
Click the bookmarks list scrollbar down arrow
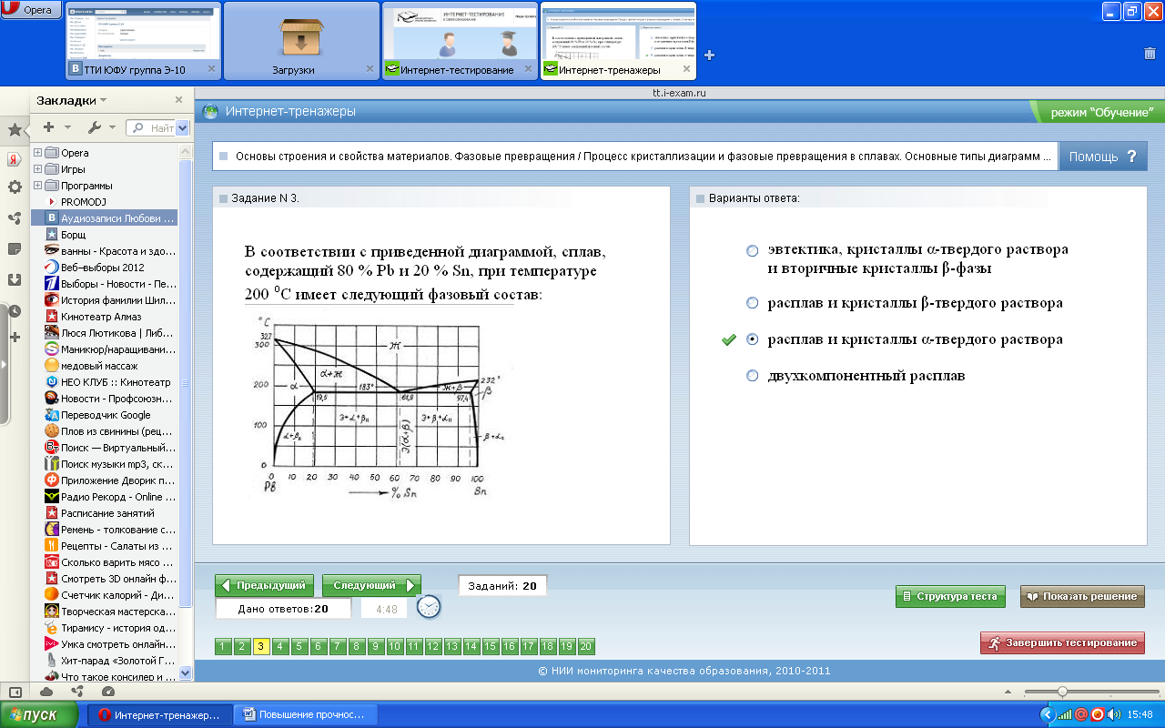(186, 673)
